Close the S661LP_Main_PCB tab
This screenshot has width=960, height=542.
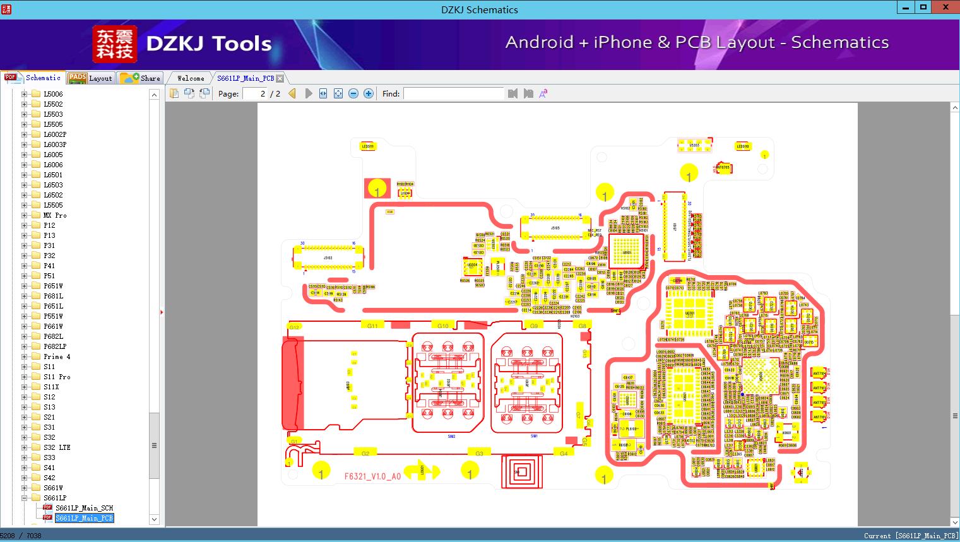[280, 78]
